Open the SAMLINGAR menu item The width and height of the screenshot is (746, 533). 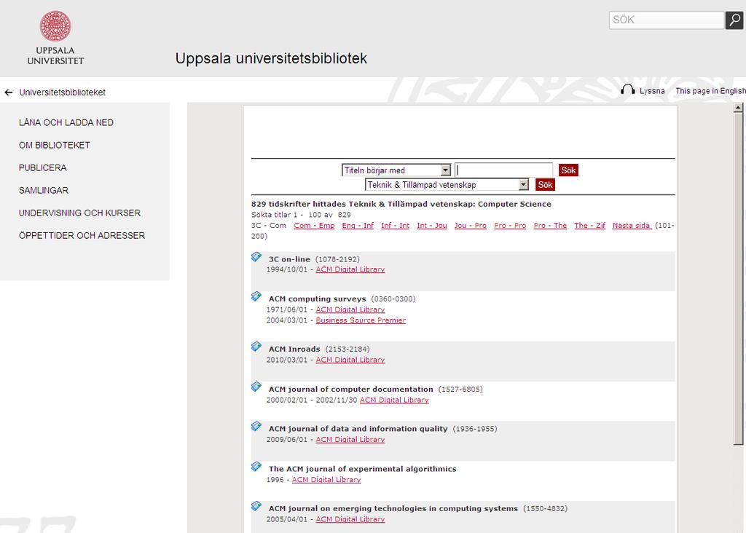tap(44, 190)
